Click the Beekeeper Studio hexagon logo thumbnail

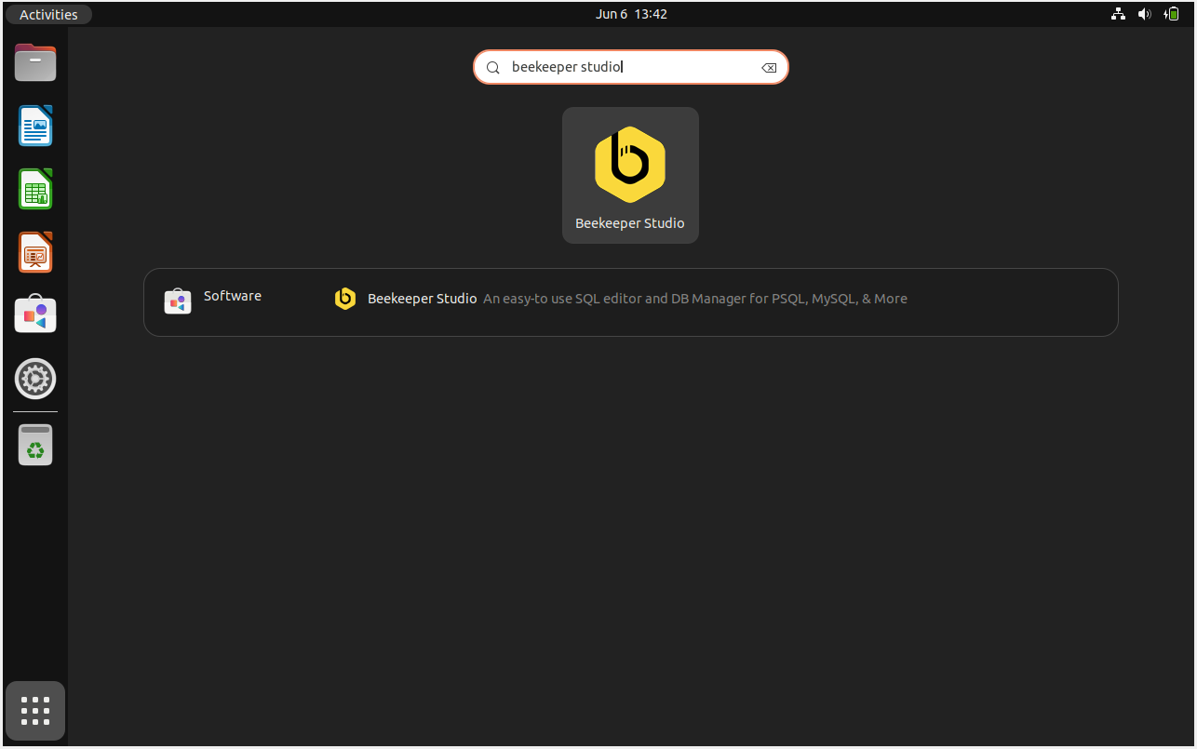coord(630,164)
